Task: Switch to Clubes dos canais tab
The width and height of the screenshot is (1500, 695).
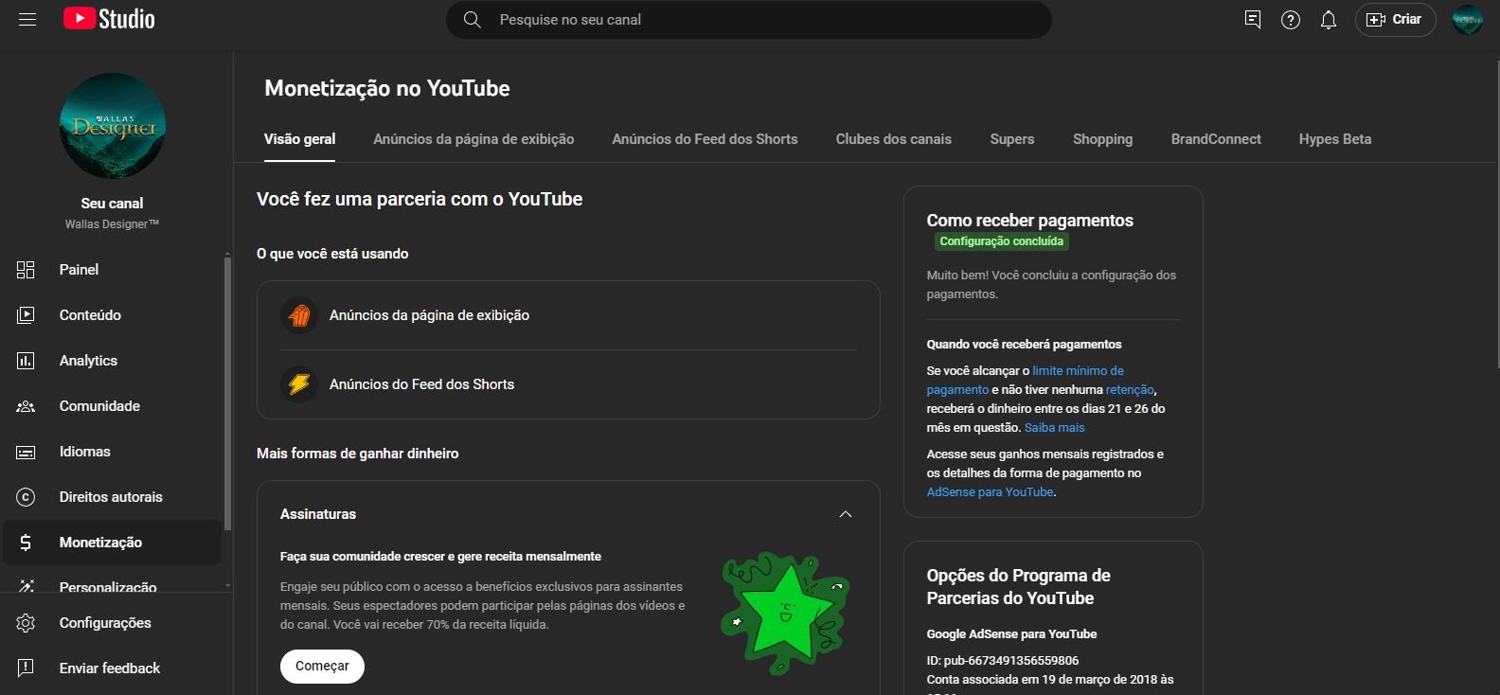Action: (894, 139)
